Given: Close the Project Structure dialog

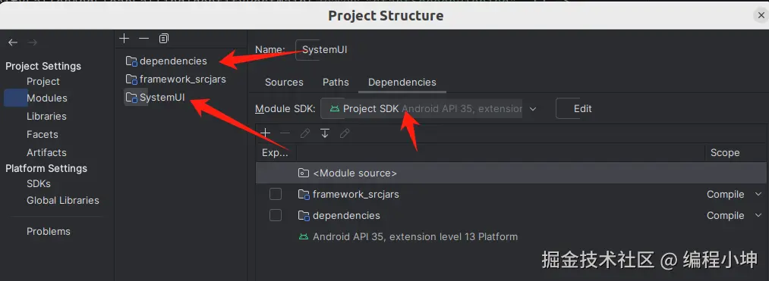Looking at the screenshot, I should pos(761,16).
